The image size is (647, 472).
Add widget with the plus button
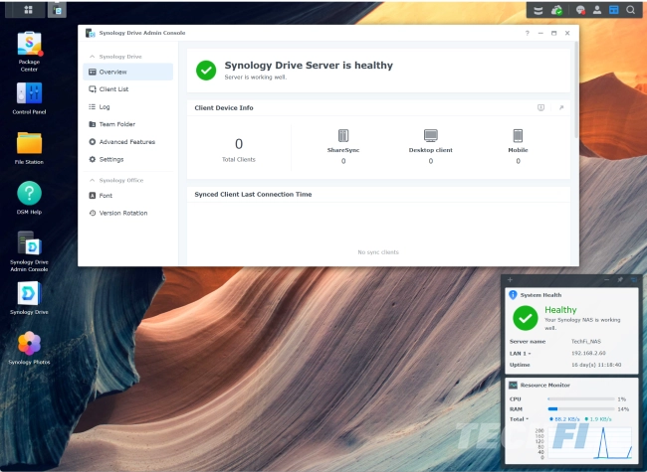click(x=510, y=280)
